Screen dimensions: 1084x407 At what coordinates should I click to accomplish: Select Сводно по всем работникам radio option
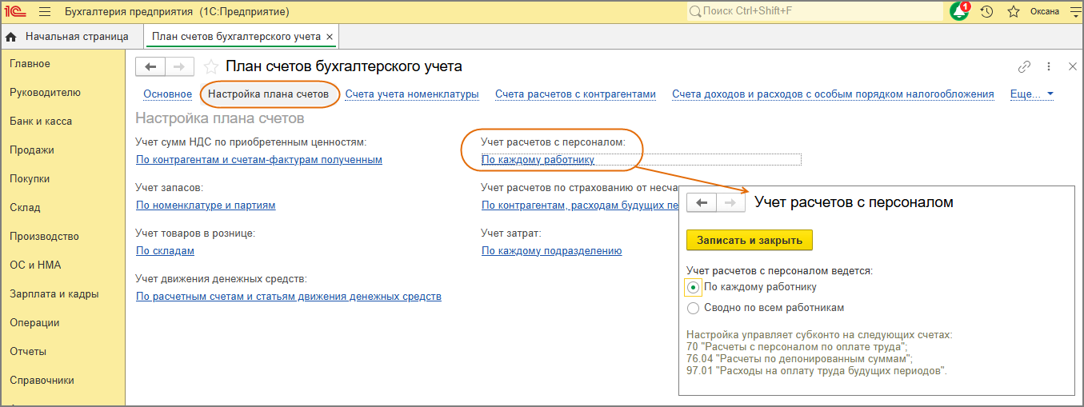694,308
